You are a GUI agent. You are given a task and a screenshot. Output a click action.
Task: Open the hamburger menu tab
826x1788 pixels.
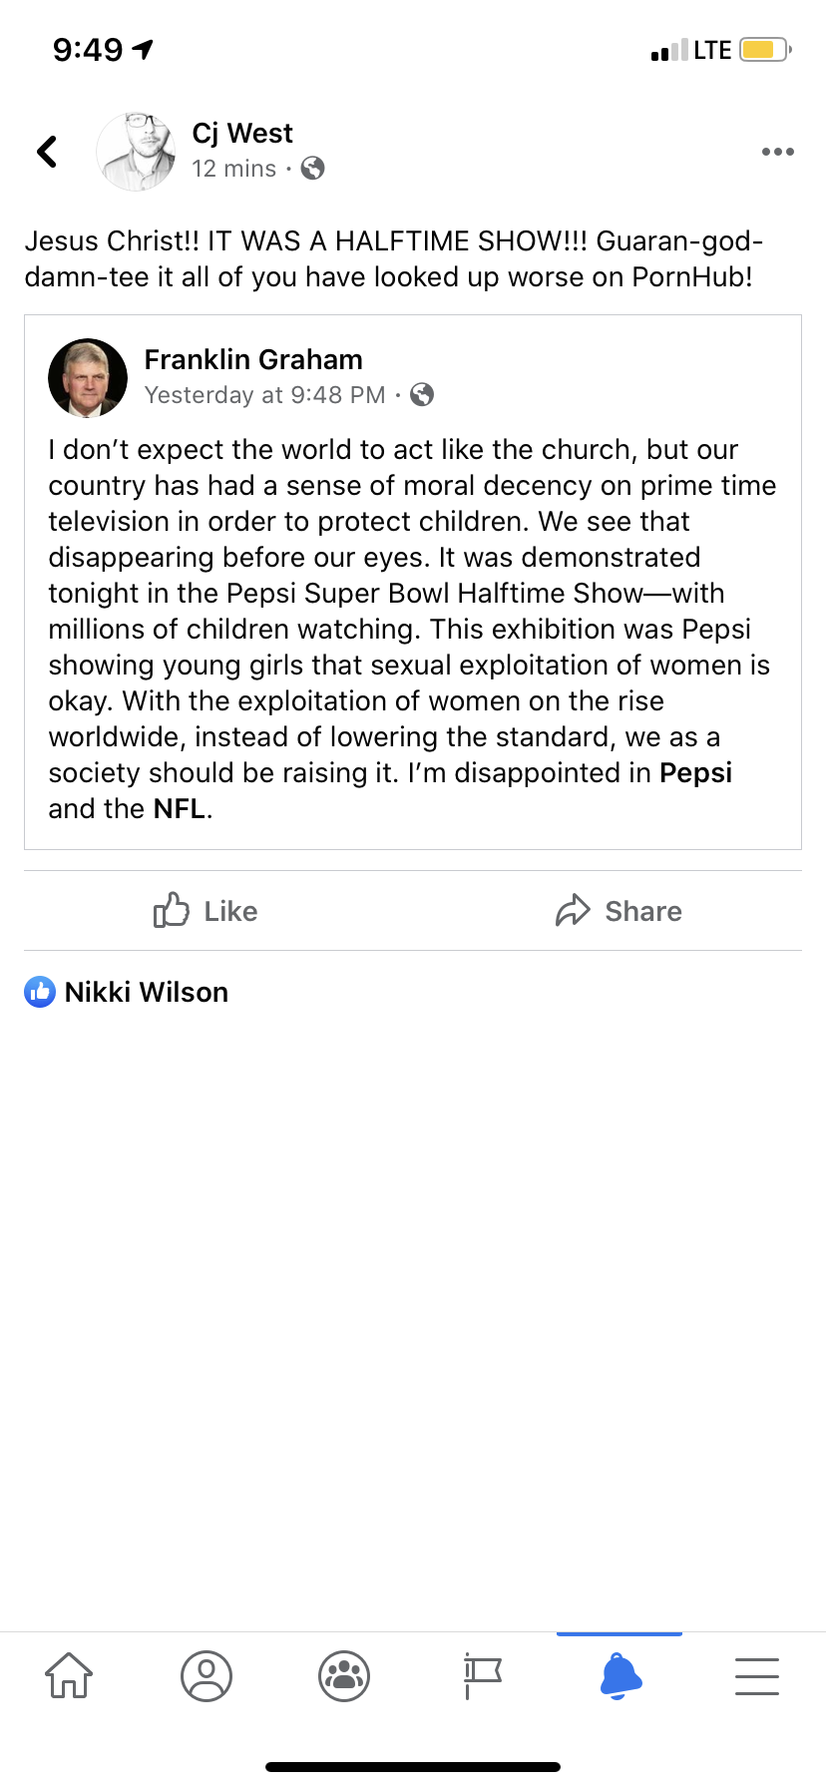[757, 1675]
